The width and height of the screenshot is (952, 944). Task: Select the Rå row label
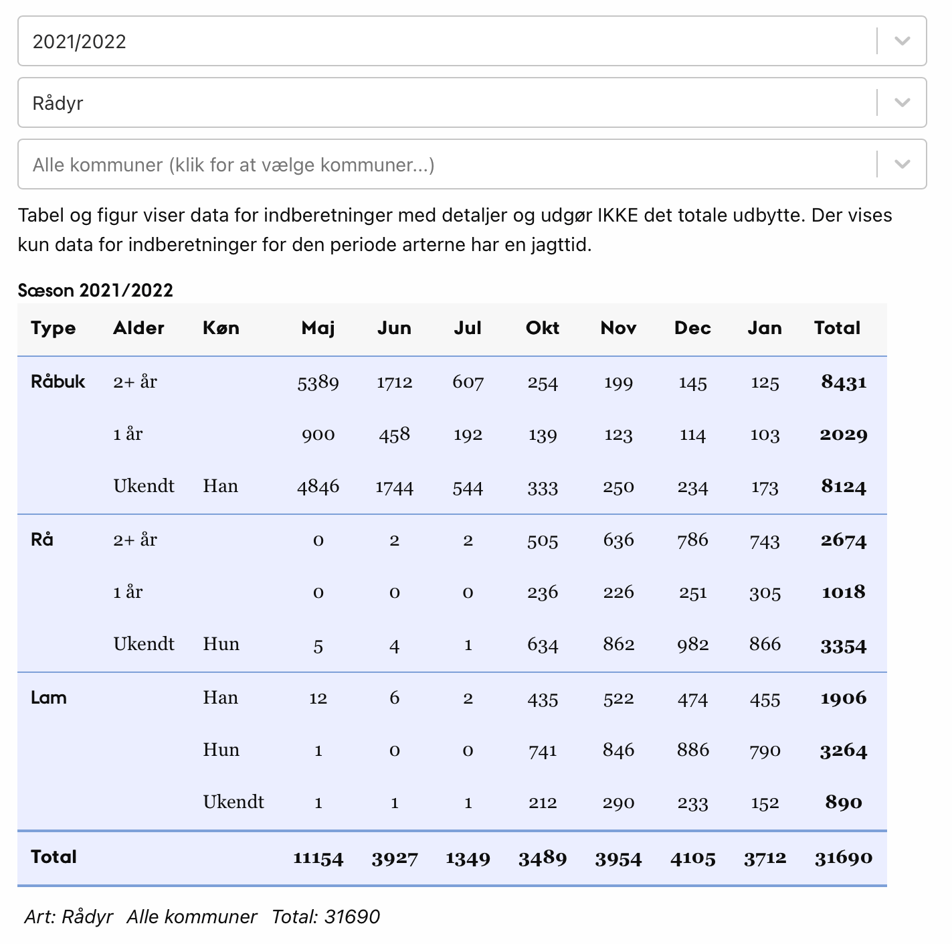click(x=42, y=540)
